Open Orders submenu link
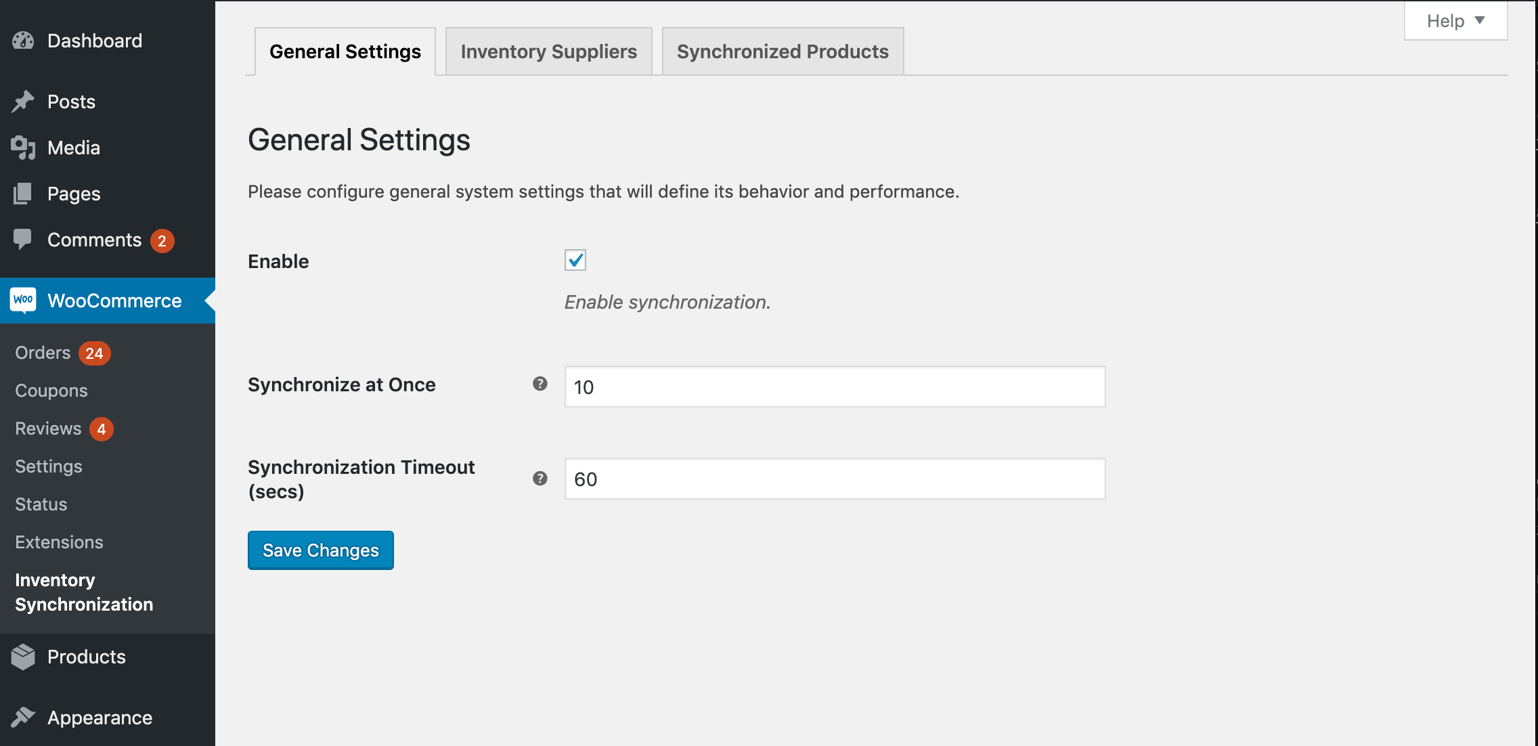Viewport: 1538px width, 746px height. [x=43, y=353]
